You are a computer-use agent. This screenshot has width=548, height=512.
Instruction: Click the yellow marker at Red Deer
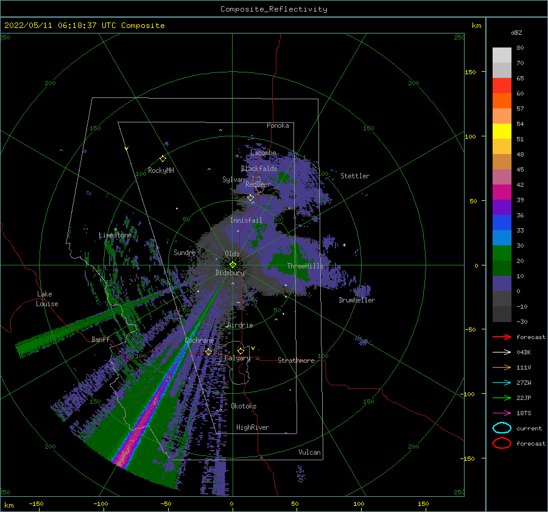click(250, 198)
